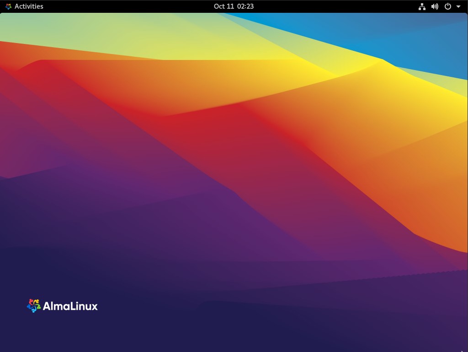Open the Activities overview
468x352 pixels.
(29, 6)
